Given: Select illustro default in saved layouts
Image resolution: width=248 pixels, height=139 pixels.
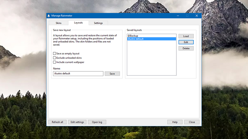Looking at the screenshot, I should 152,39.
